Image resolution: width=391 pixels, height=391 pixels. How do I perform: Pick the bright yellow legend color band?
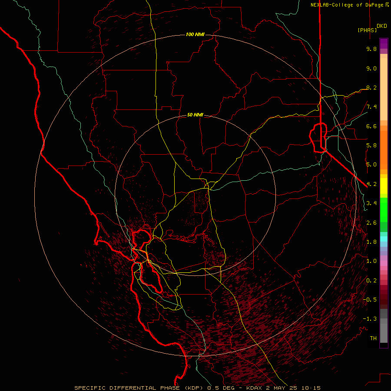384,186
